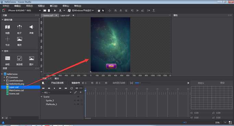Choose the sprite image object icon
The image size is (234, 126).
(20, 39)
